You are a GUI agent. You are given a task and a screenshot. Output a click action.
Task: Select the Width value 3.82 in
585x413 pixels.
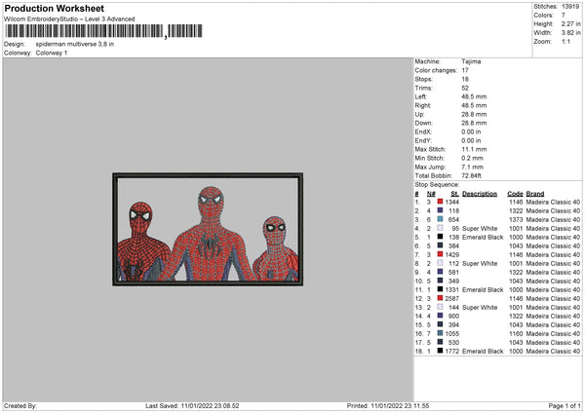570,33
